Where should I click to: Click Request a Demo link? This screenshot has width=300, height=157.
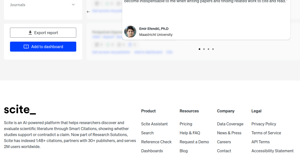(x=194, y=142)
